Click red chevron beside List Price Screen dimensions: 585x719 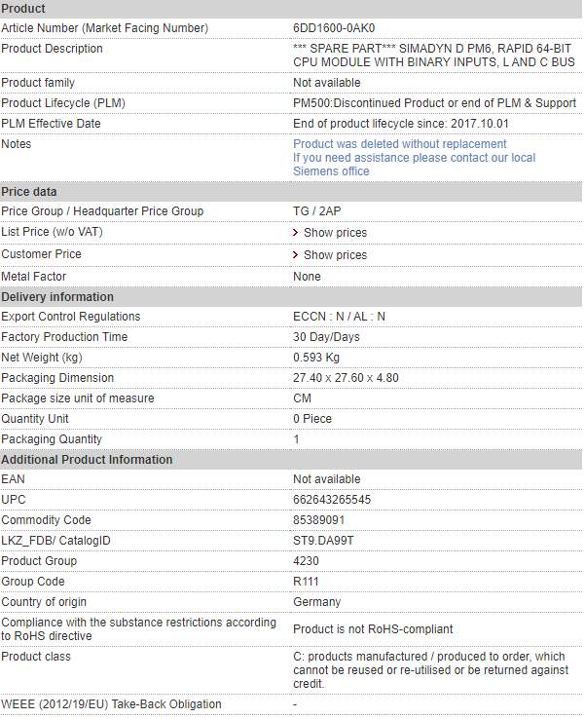pos(296,233)
